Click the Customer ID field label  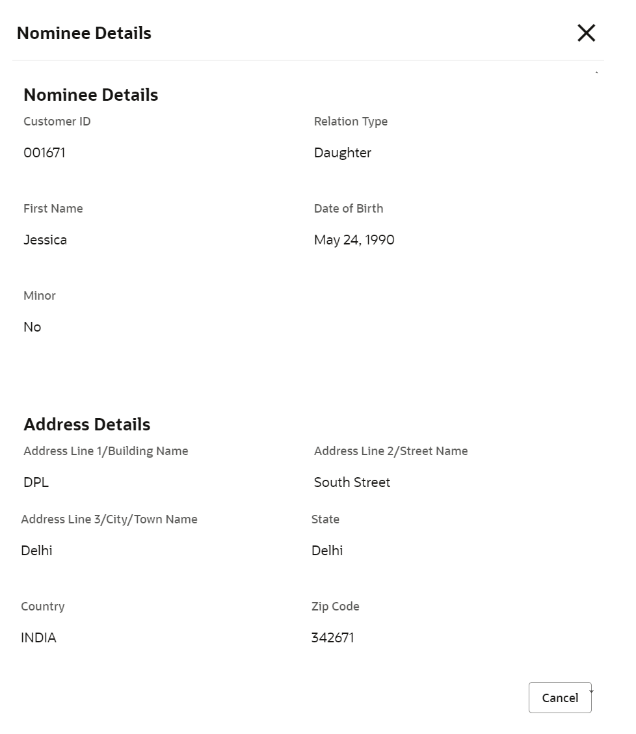(57, 122)
